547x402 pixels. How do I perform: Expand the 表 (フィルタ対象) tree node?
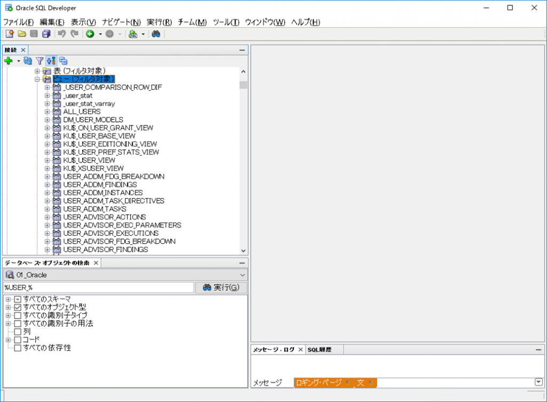(37, 71)
